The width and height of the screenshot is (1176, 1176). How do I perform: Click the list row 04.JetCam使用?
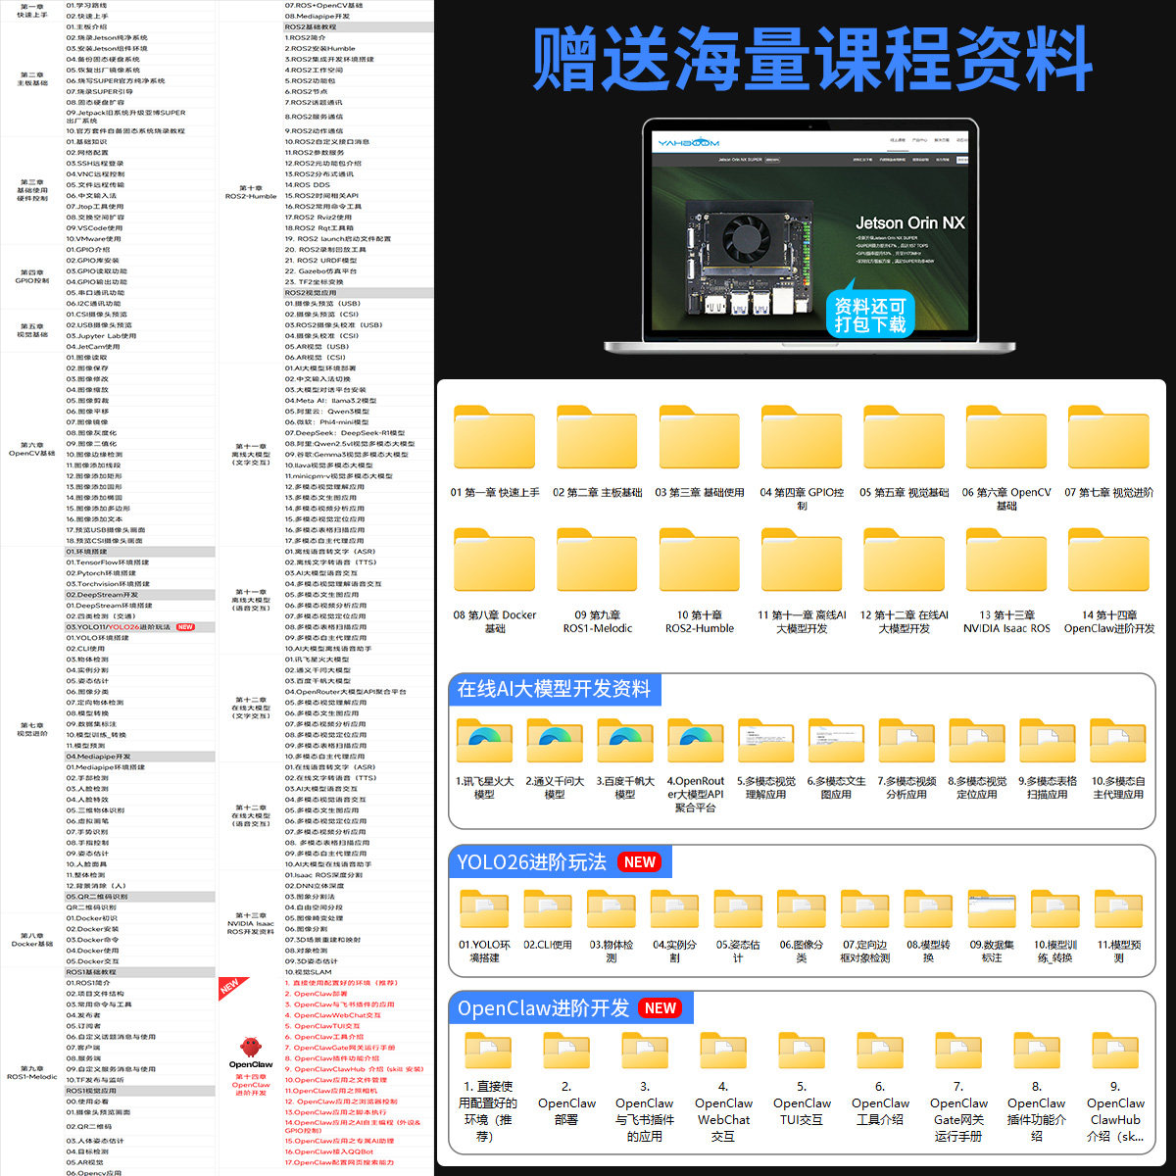pyautogui.click(x=93, y=347)
